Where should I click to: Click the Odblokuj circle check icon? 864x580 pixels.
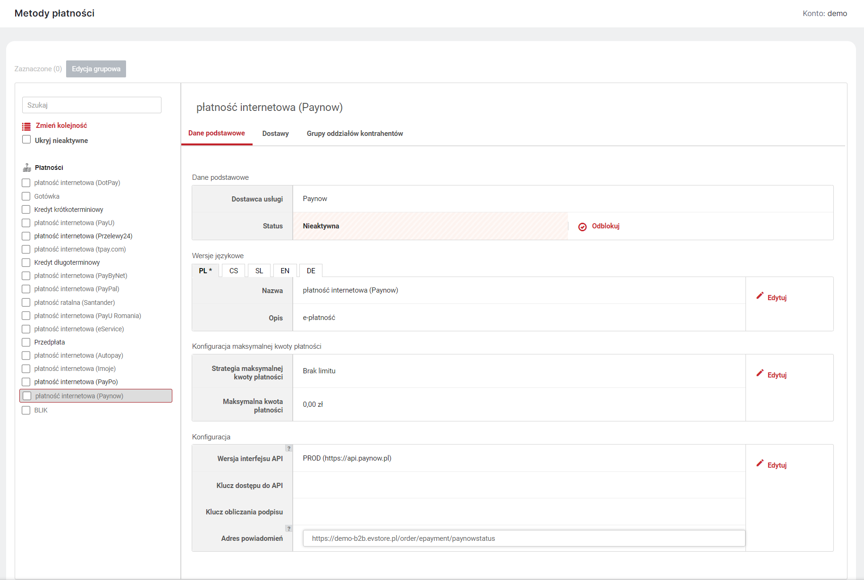tap(583, 227)
